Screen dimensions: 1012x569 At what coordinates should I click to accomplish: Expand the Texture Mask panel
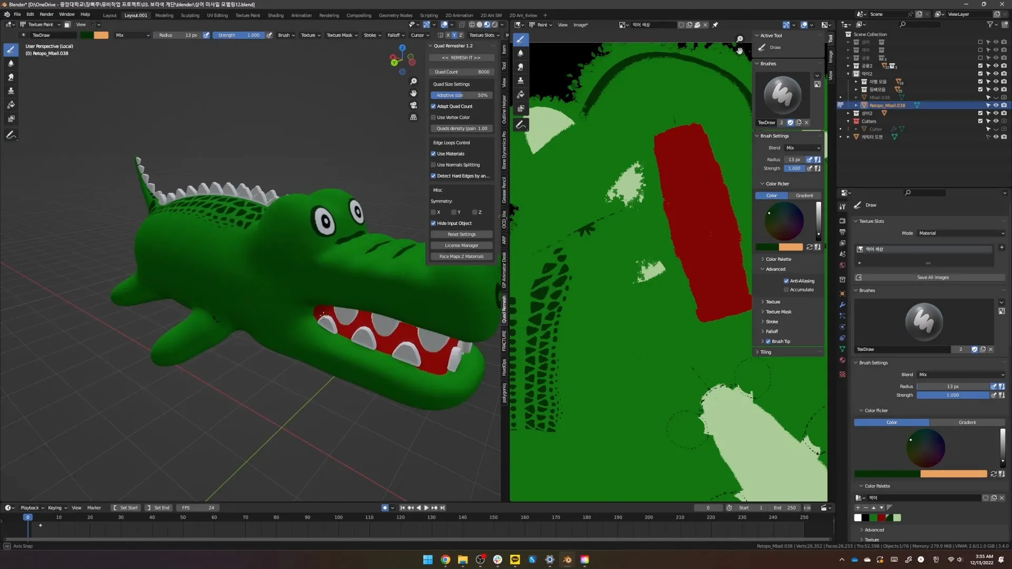tap(778, 312)
